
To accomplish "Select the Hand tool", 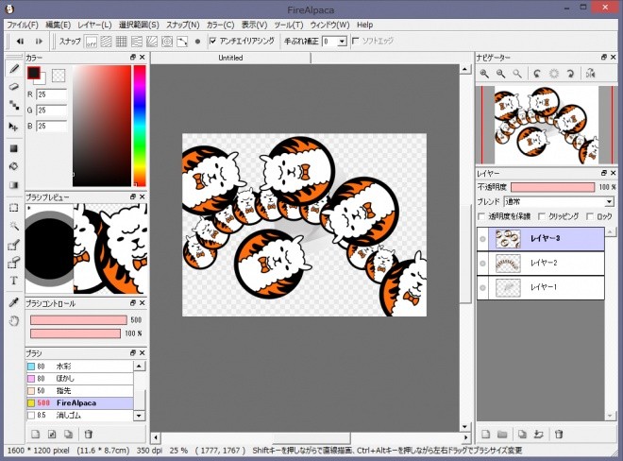I will pyautogui.click(x=14, y=320).
